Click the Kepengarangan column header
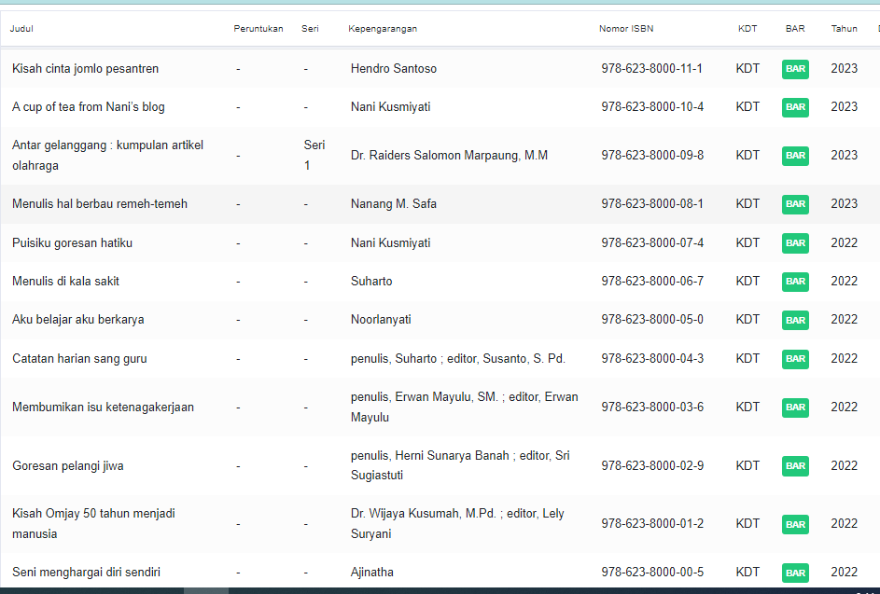The width and height of the screenshot is (880, 594). pyautogui.click(x=383, y=29)
